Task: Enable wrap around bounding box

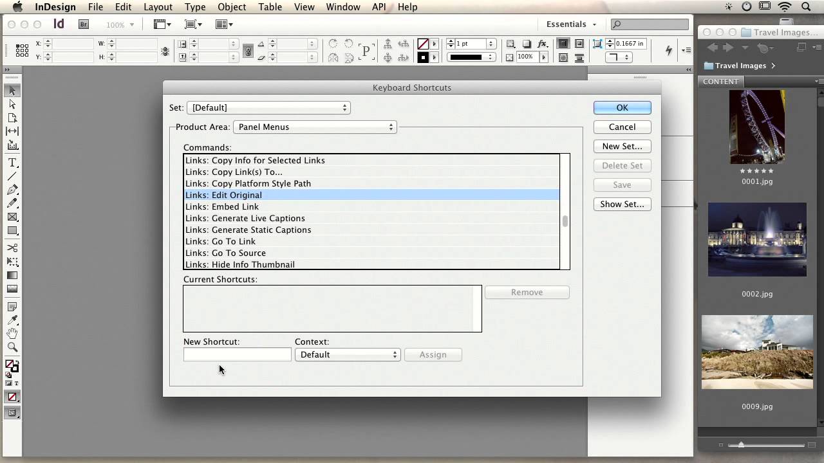Action: click(579, 44)
